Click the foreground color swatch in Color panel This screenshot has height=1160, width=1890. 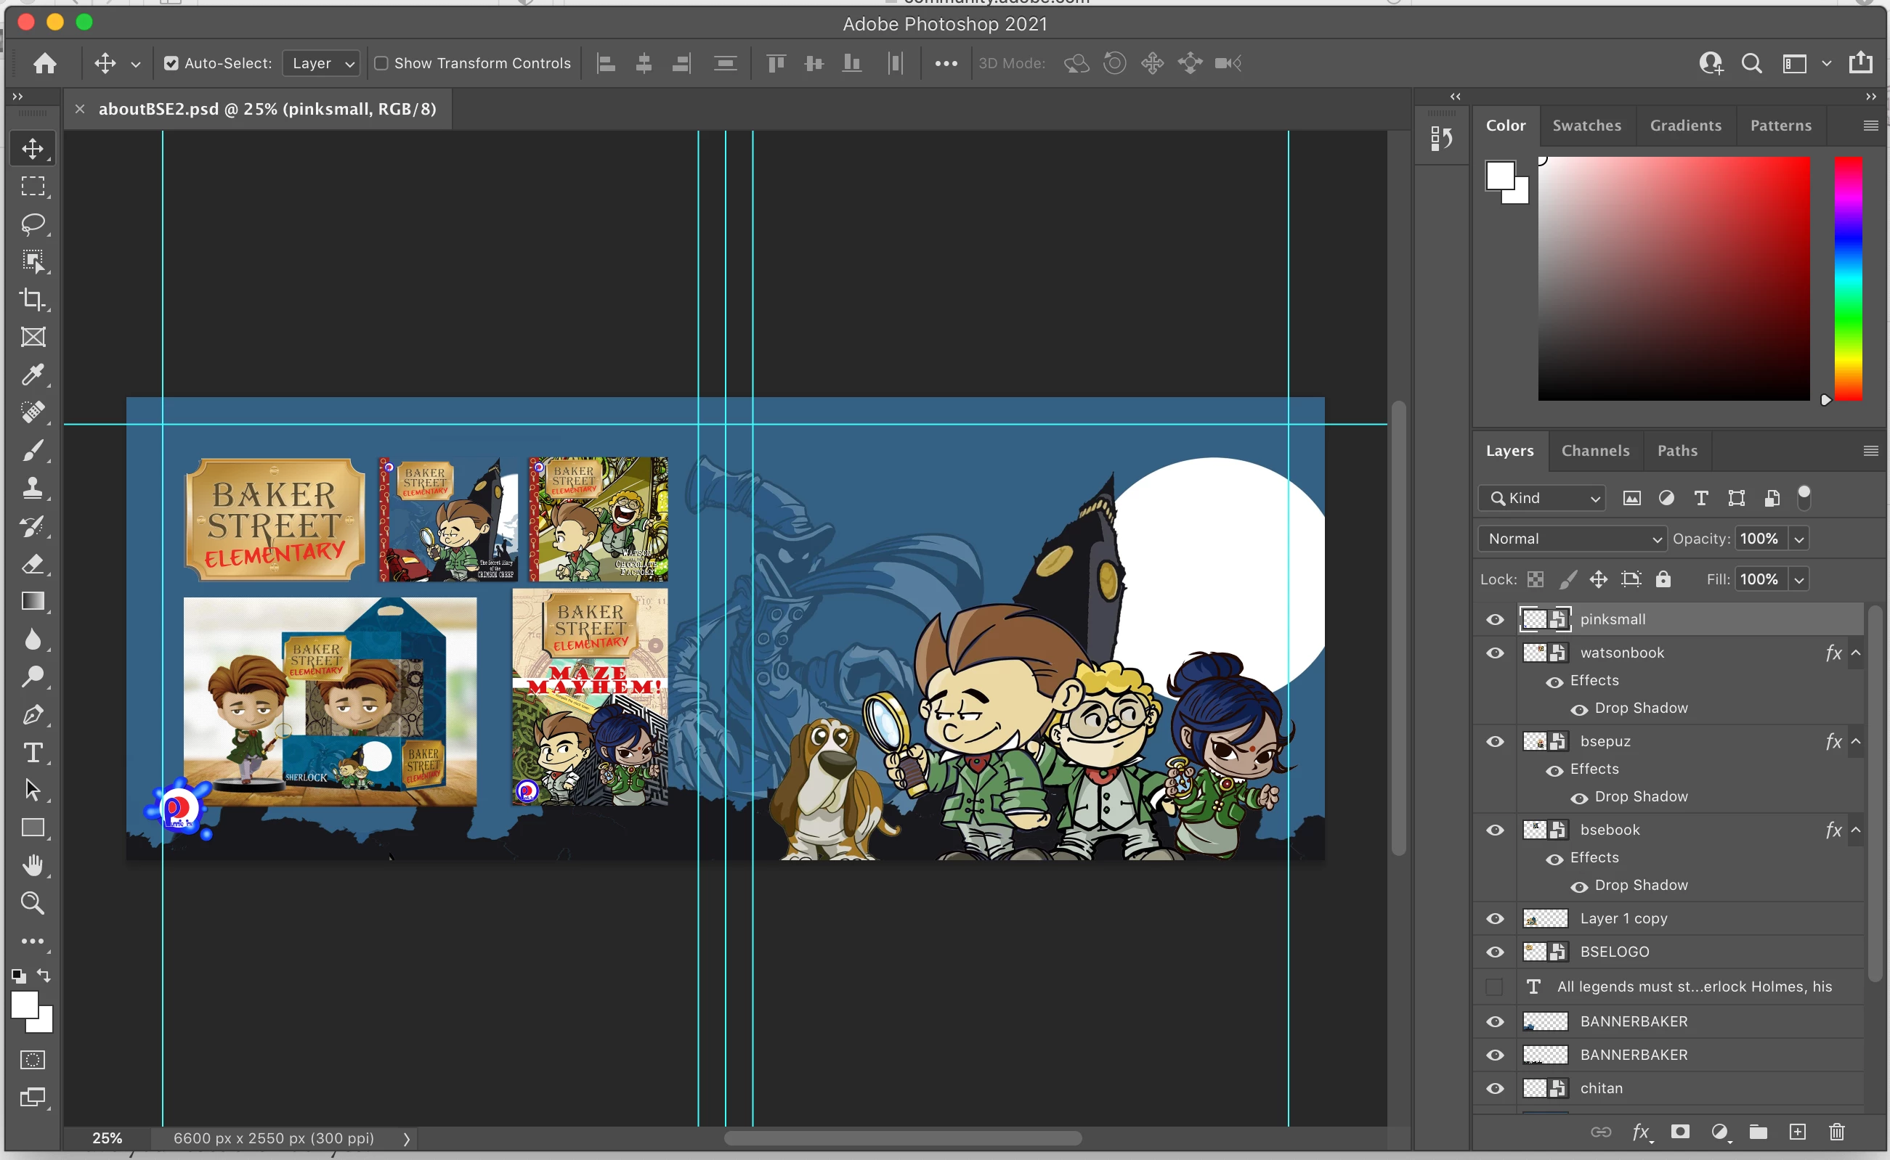tap(1499, 176)
